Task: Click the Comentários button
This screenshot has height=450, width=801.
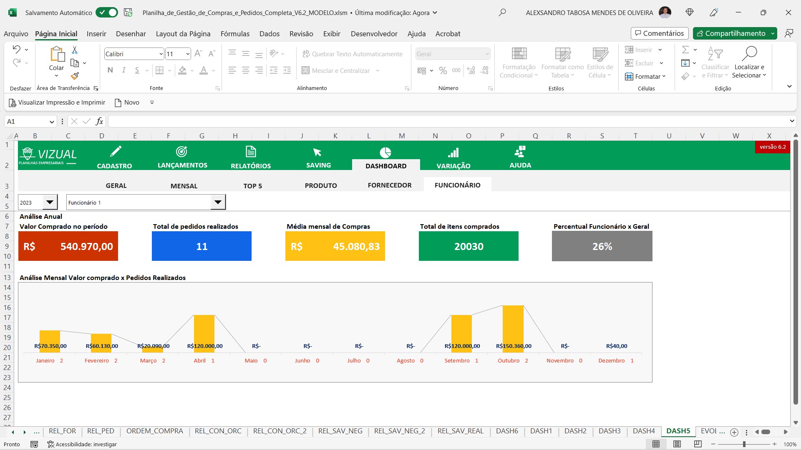Action: pos(659,33)
